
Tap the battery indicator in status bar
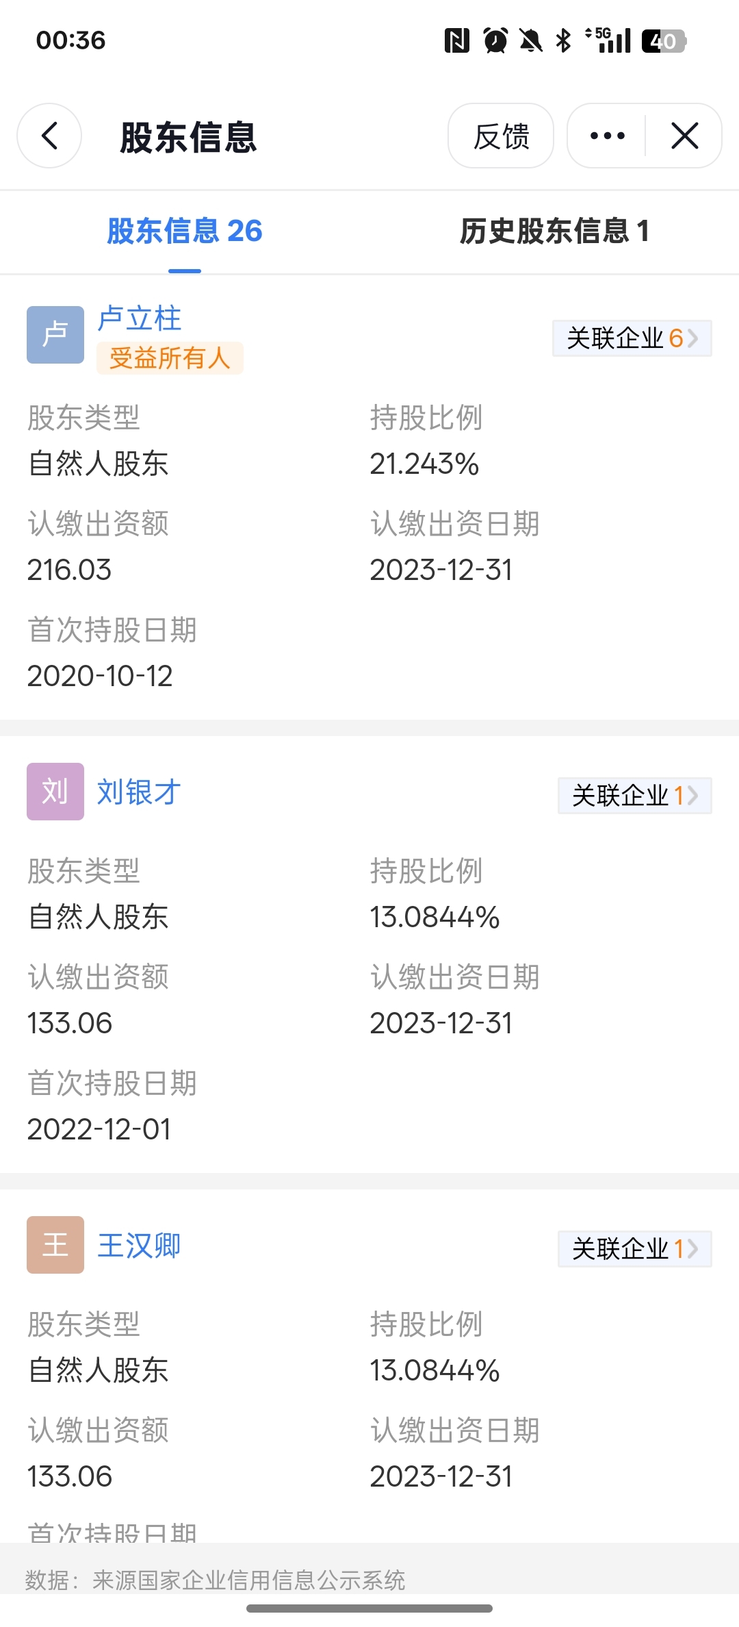664,41
